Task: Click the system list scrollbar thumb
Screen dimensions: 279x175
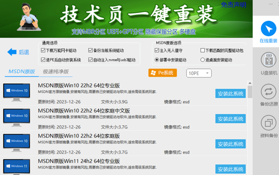Action: [x=250, y=92]
